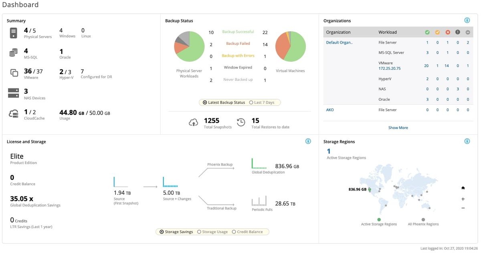Click the MS-SQL database icon in Summary
Screen dimensions: 481x254
13,52
